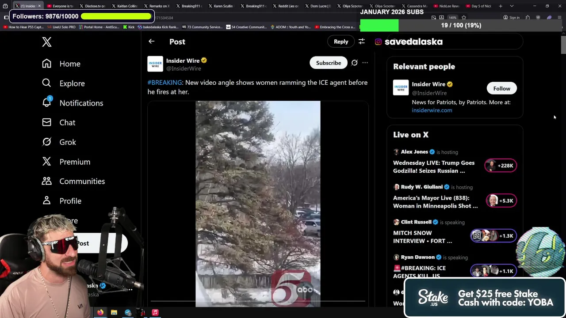Viewport: 566px width, 318px height.
Task: Open bakedalaska Kick Rank bookmark
Action: coord(157,27)
